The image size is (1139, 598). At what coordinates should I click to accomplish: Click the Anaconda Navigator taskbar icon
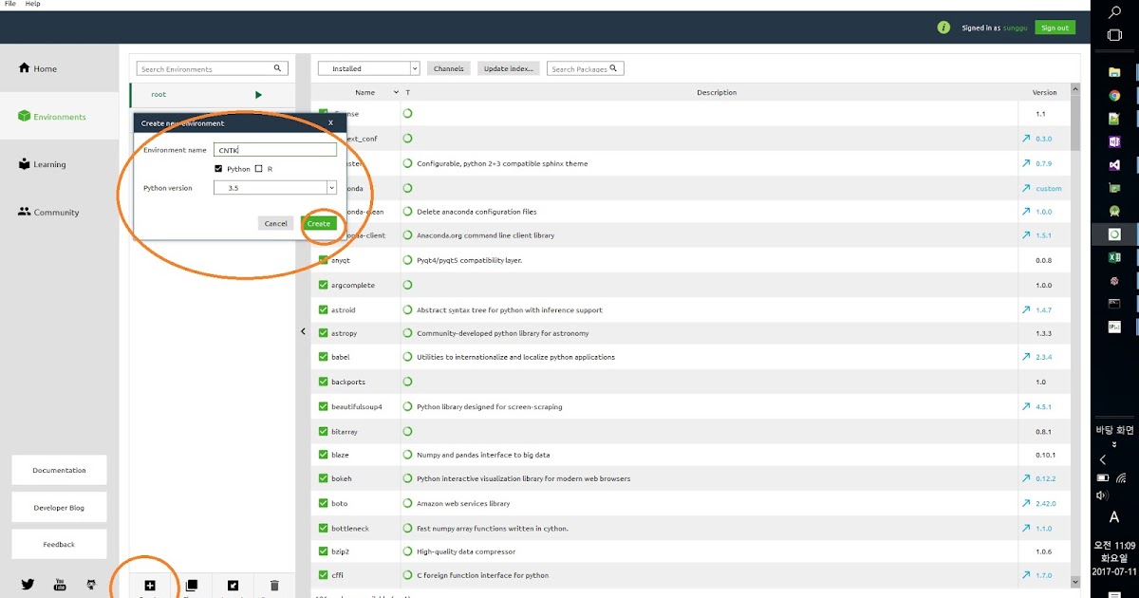click(x=1115, y=234)
